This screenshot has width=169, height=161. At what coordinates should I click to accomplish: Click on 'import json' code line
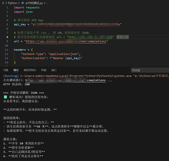[x=23, y=12]
